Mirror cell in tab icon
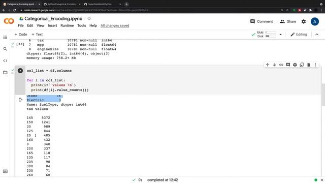Viewport: 325px width, 183px height. 302,65
